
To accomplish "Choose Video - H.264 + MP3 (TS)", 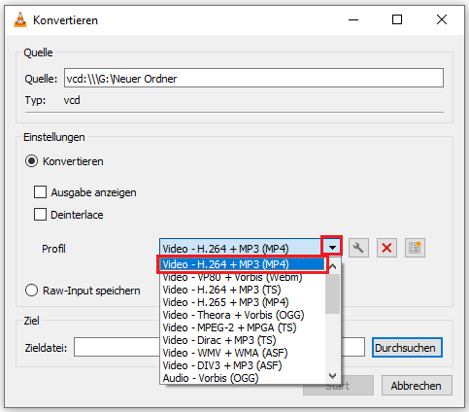I will click(243, 290).
